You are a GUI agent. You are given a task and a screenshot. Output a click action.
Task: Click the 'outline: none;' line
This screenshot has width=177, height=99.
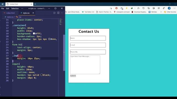pyautogui.click(x=26, y=72)
